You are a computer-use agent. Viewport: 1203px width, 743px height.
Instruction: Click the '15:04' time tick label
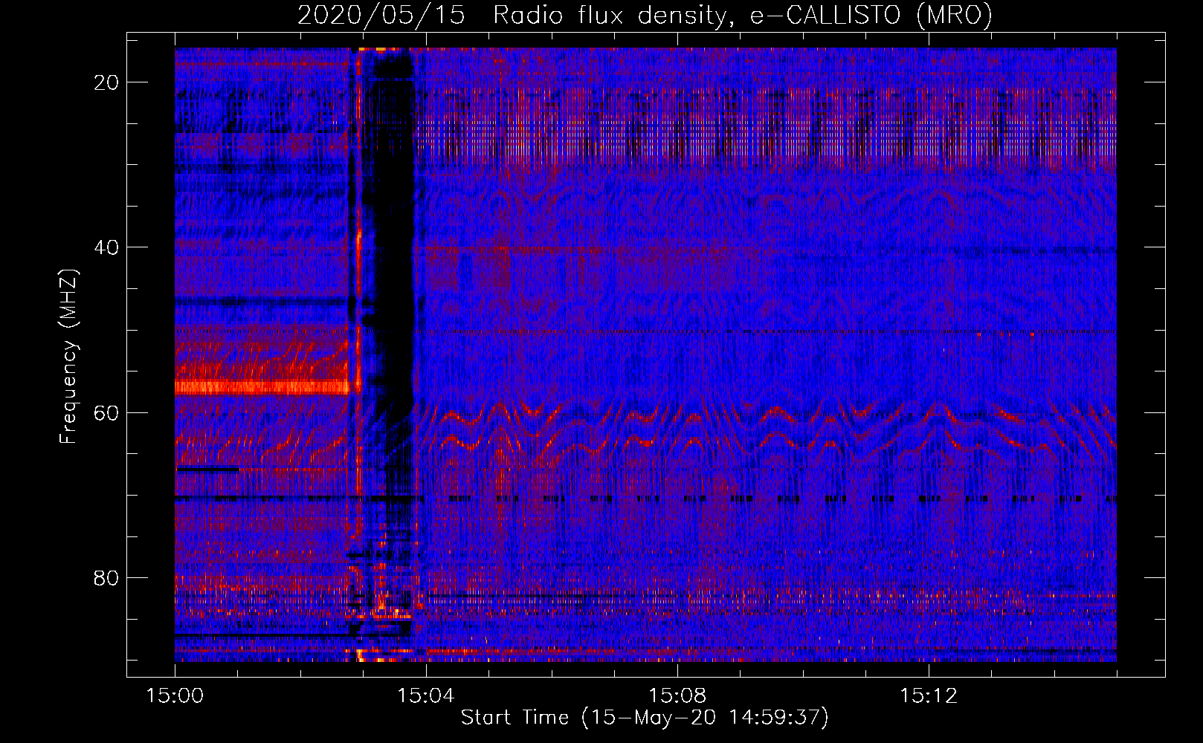coord(426,696)
